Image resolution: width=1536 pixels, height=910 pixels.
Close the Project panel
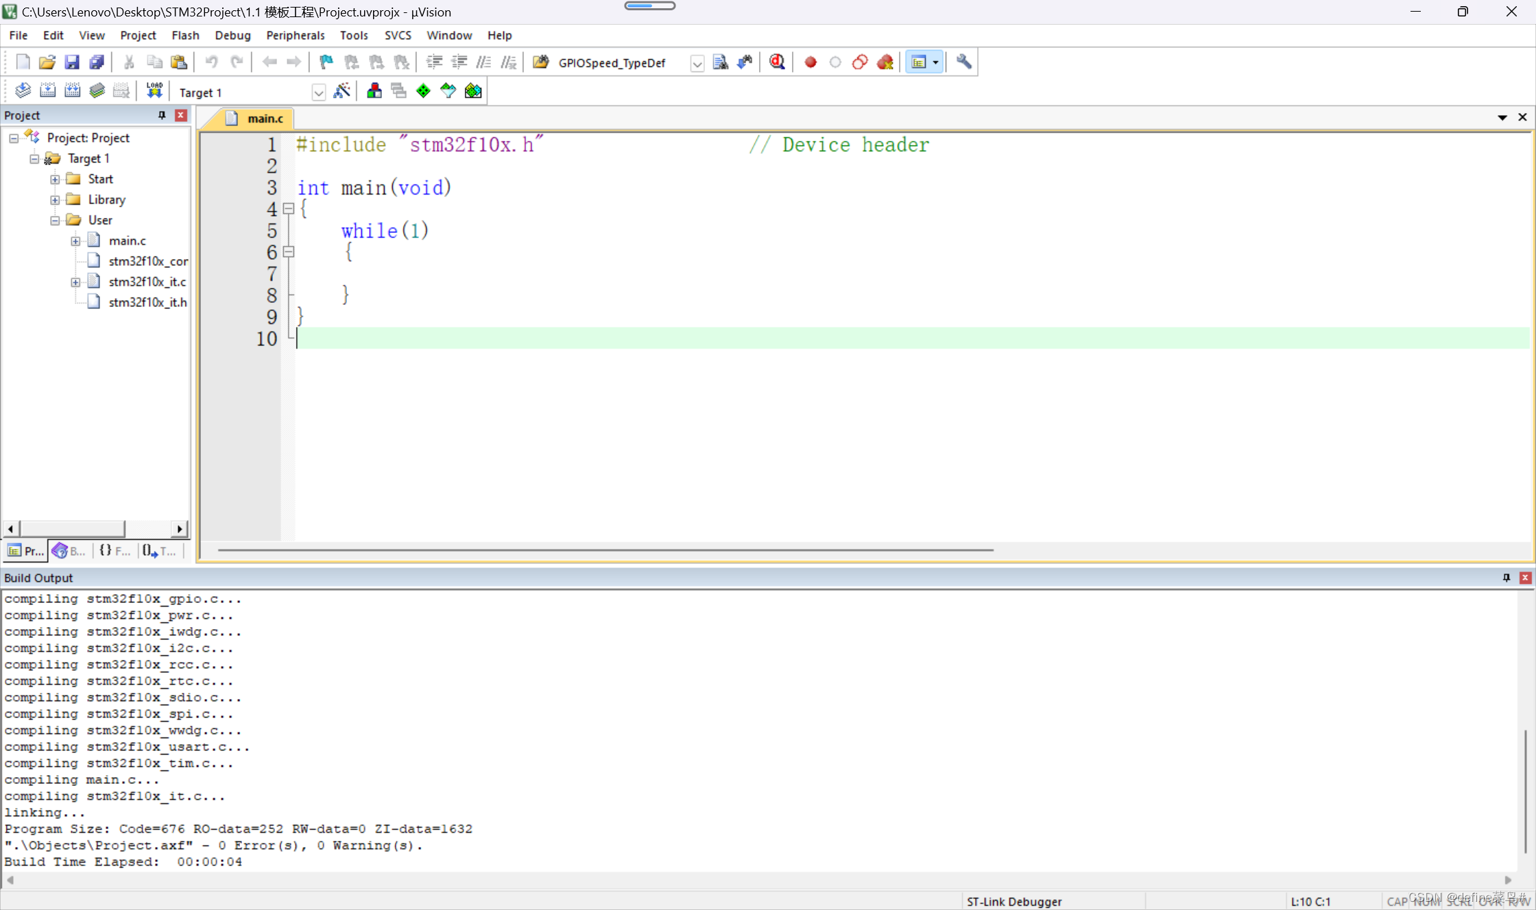click(x=181, y=115)
